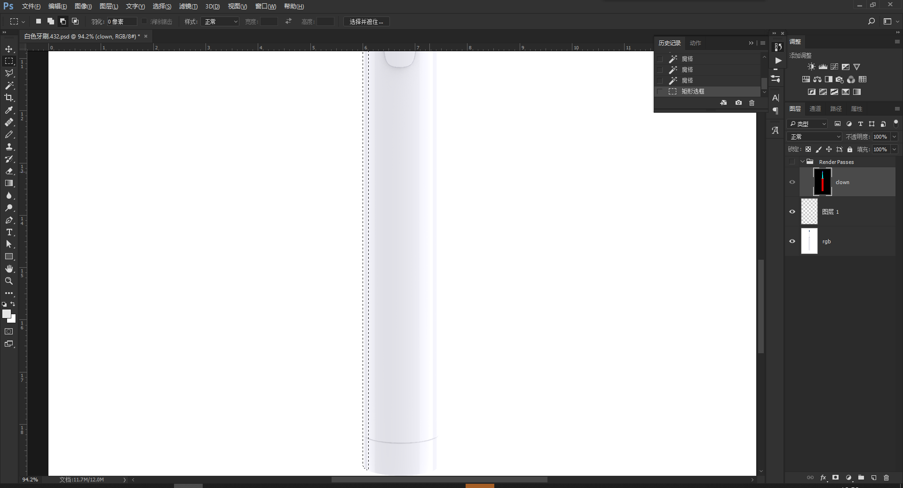Select the Horizontal Type tool
The height and width of the screenshot is (488, 903).
[x=9, y=232]
